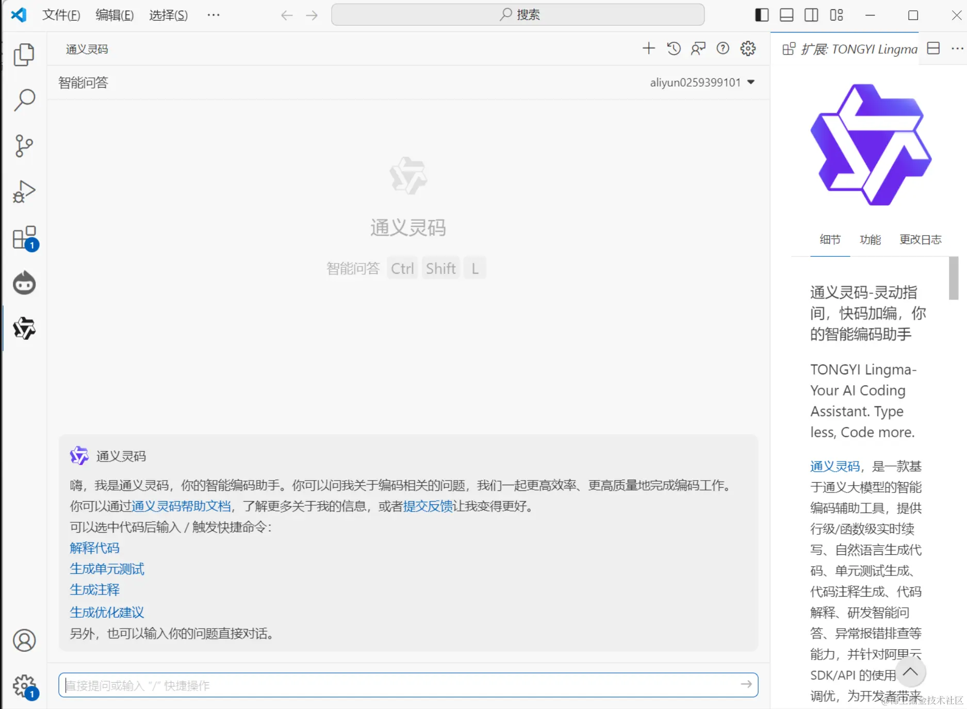Select the TONGYI Lingma activity bar icon

[24, 328]
